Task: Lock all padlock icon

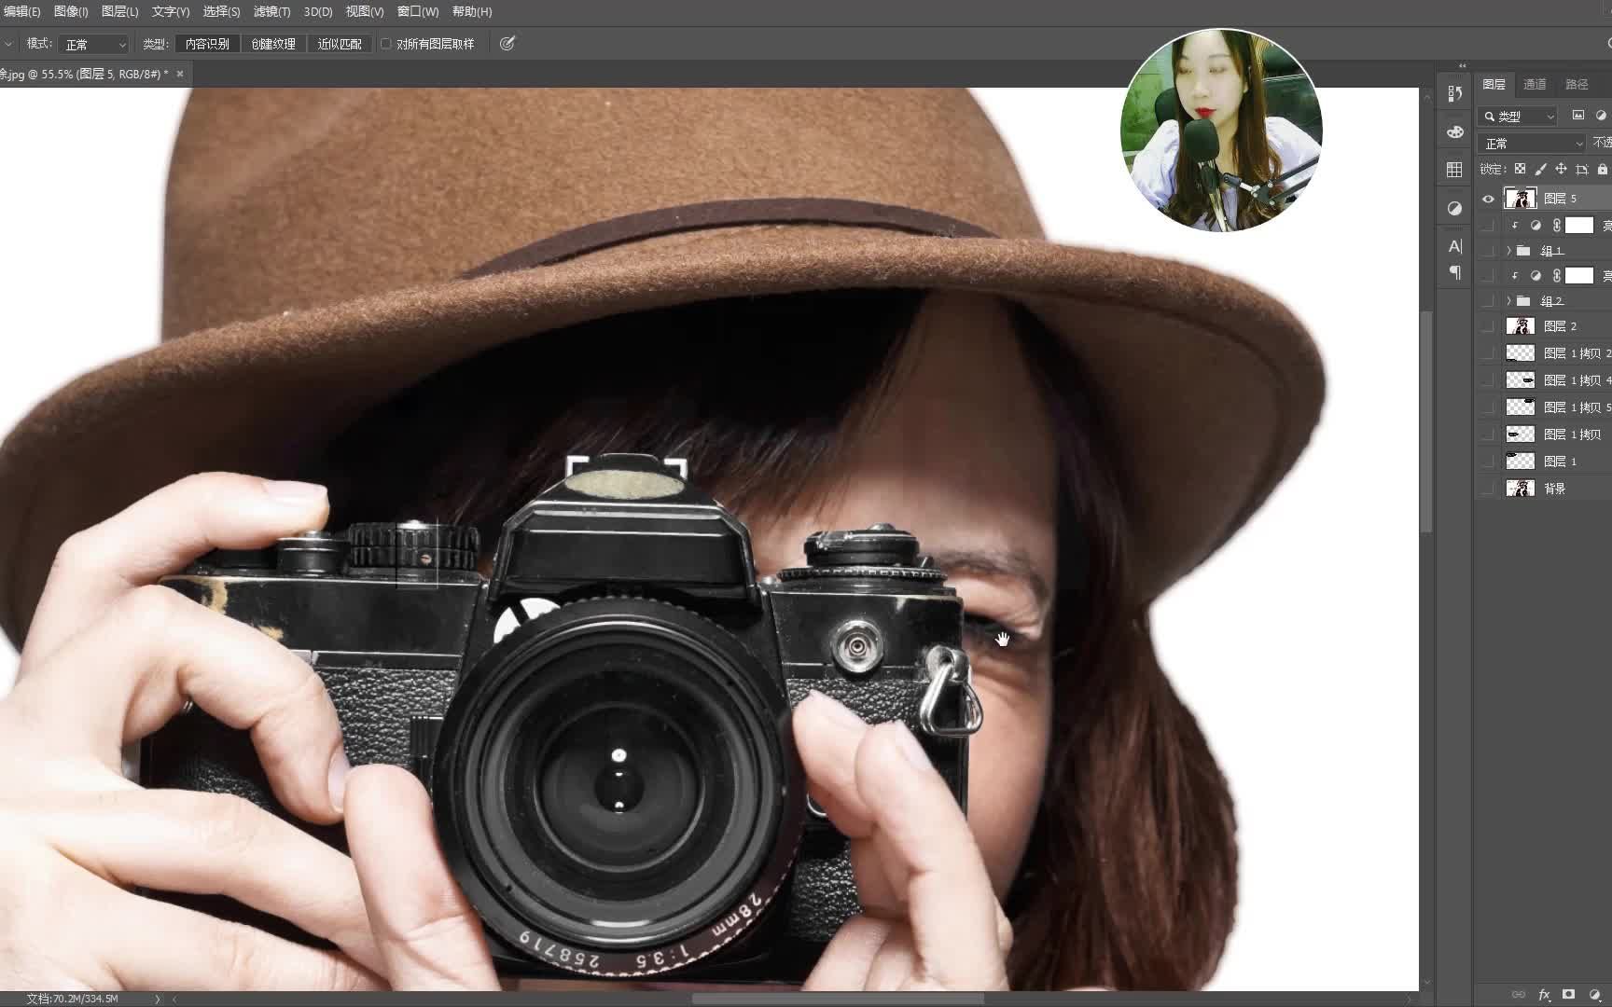Action: click(1603, 169)
